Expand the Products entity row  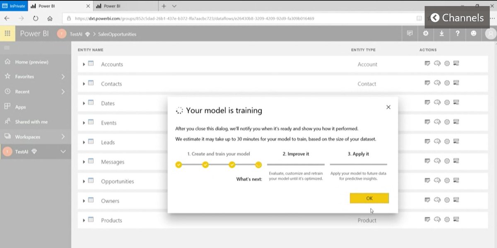coord(84,220)
